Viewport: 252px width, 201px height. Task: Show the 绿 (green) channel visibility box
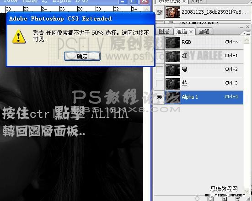coord(159,69)
